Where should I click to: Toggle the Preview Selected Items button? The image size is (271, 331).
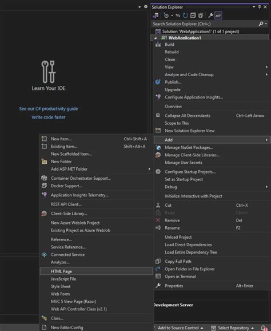218,15
